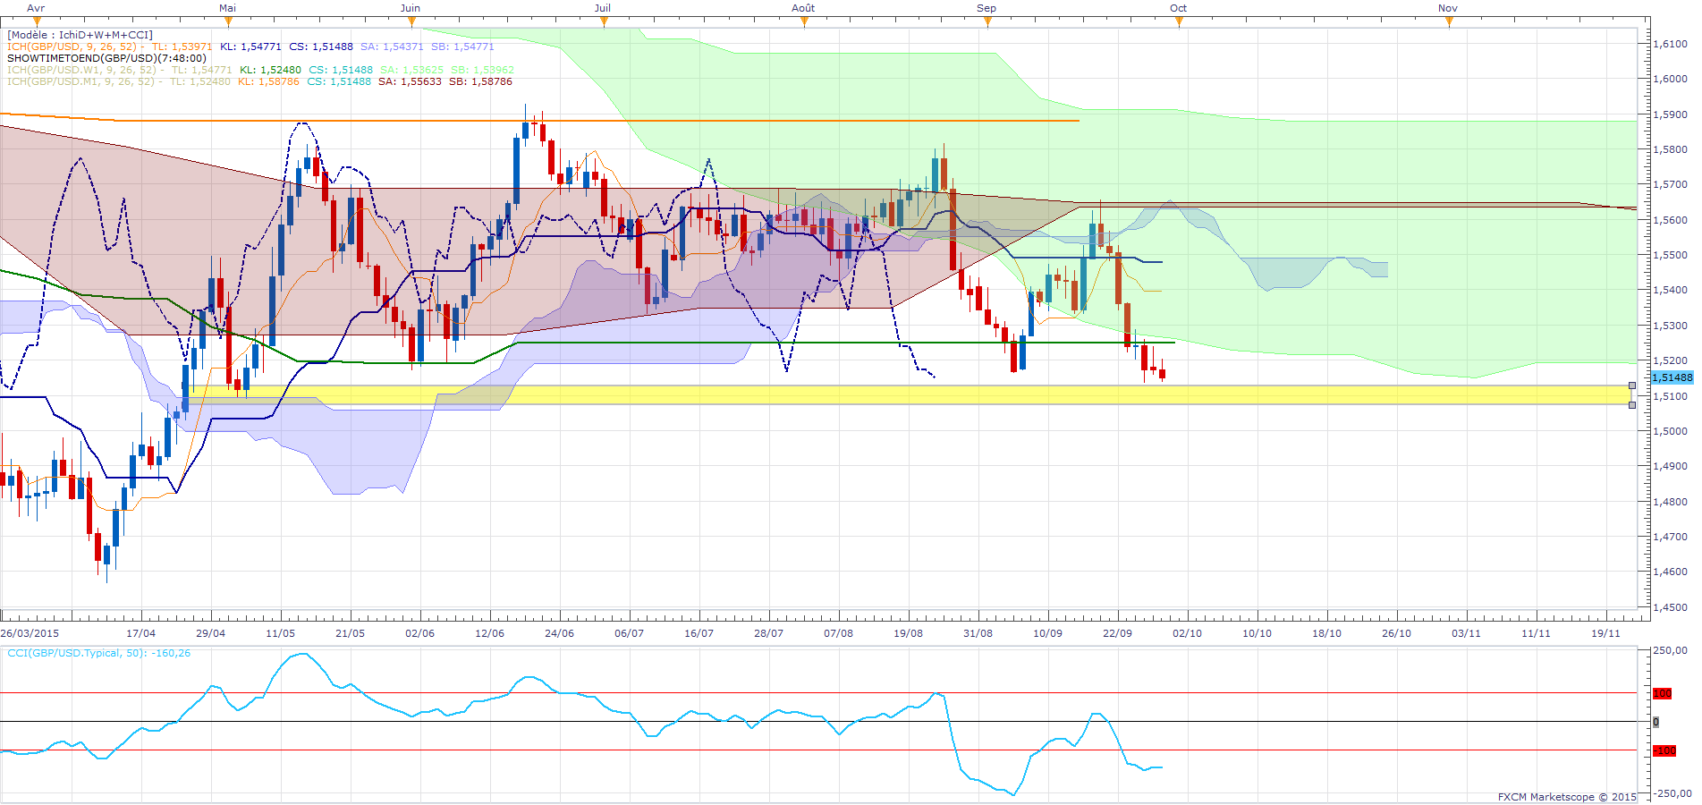Click the orange Mai month marker triangle

[x=227, y=22]
